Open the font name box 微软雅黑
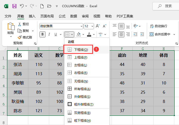This screenshot has width=179, height=125. [61, 26]
